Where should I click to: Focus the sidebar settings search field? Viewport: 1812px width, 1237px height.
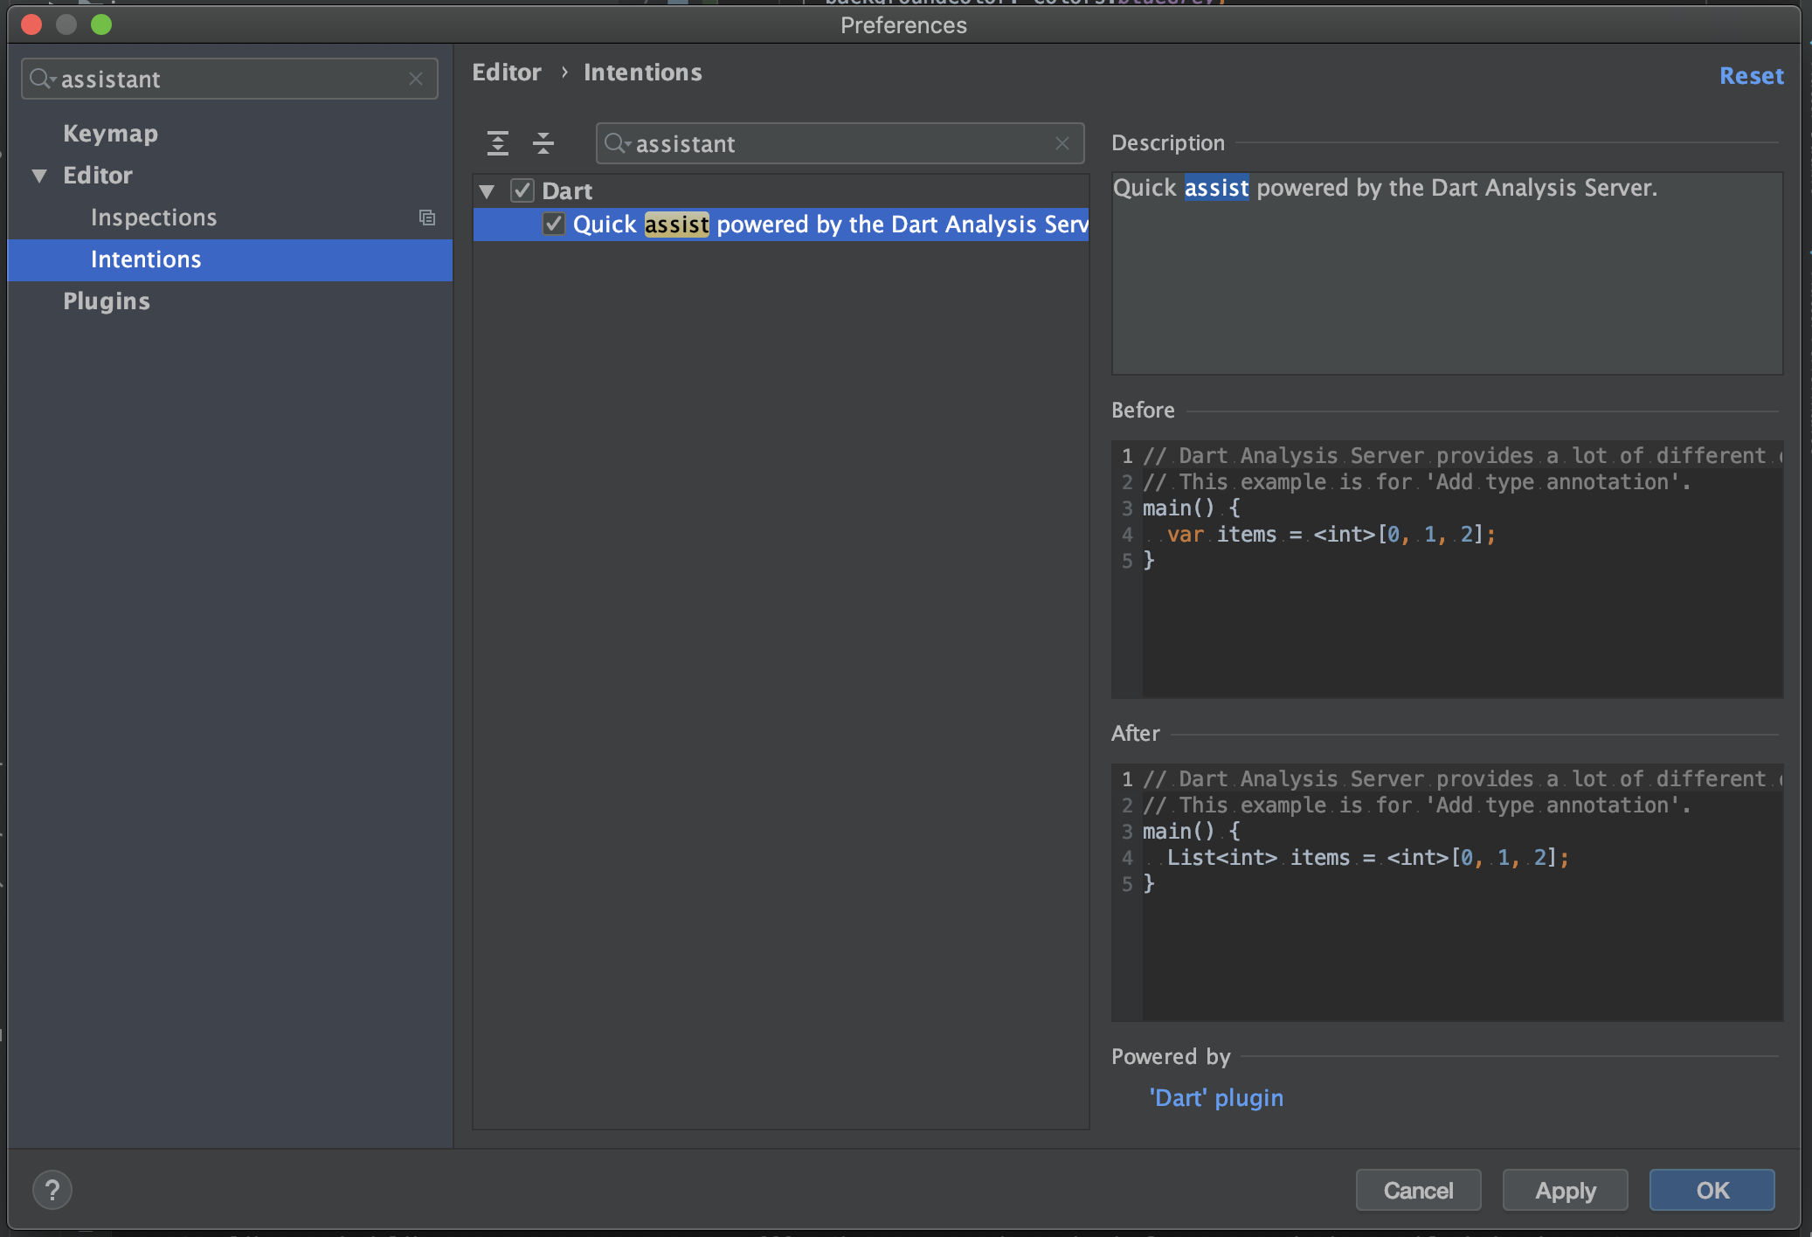(x=230, y=79)
